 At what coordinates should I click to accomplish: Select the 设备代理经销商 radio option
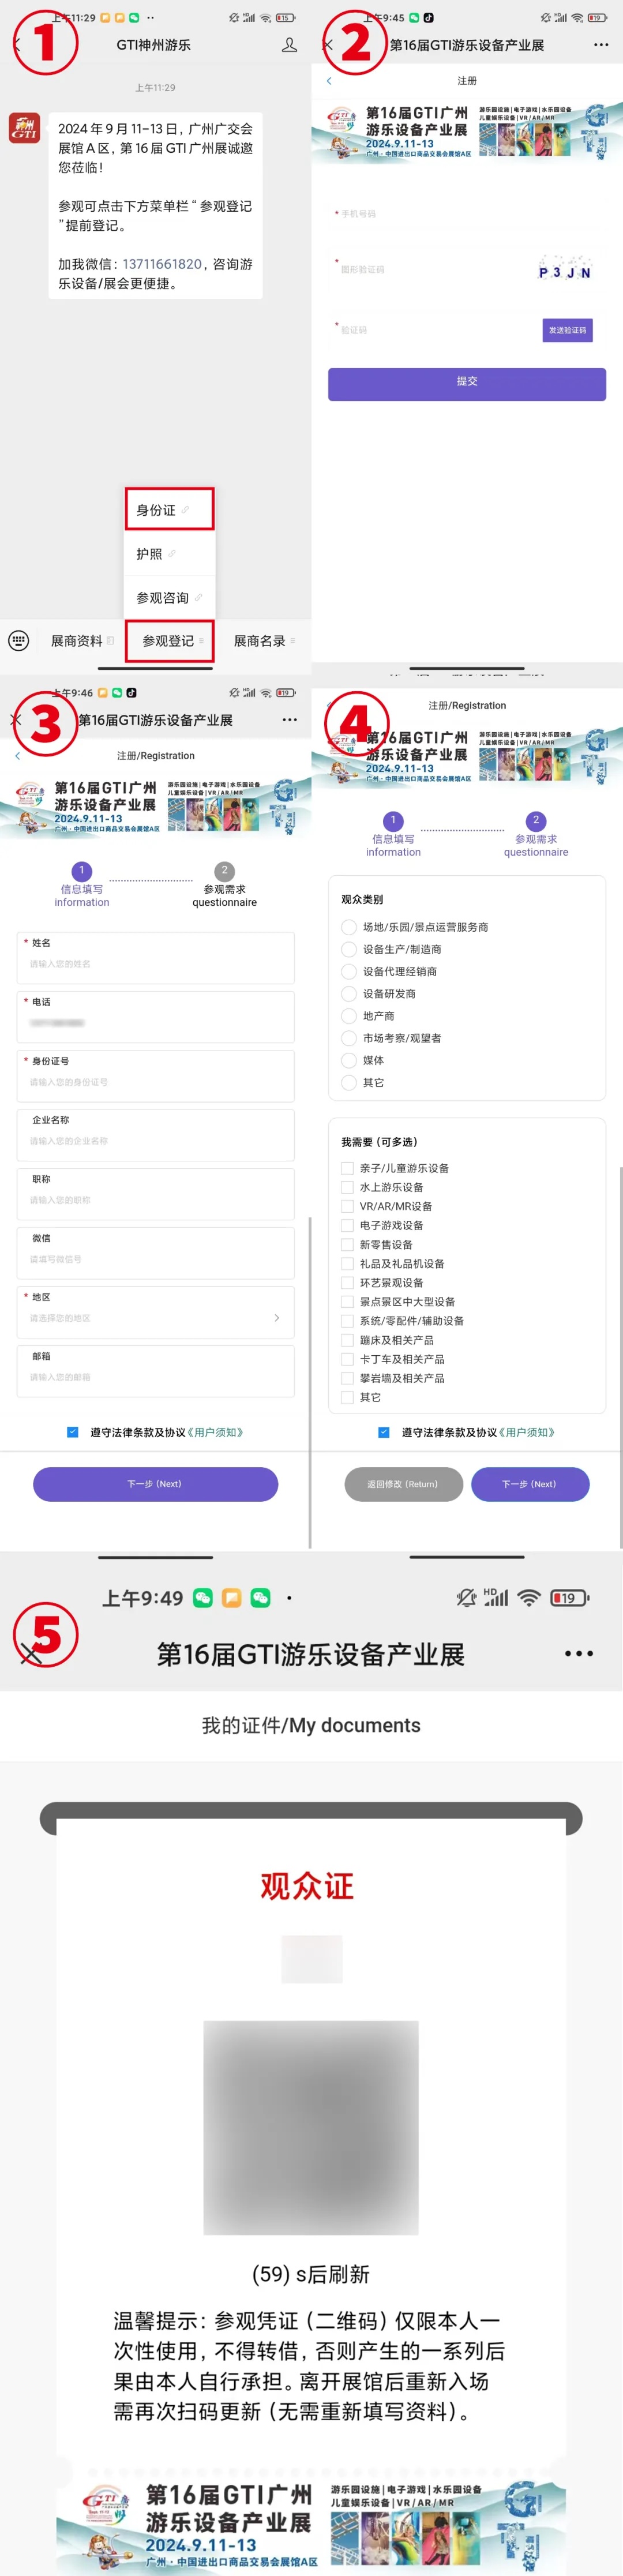pyautogui.click(x=349, y=971)
